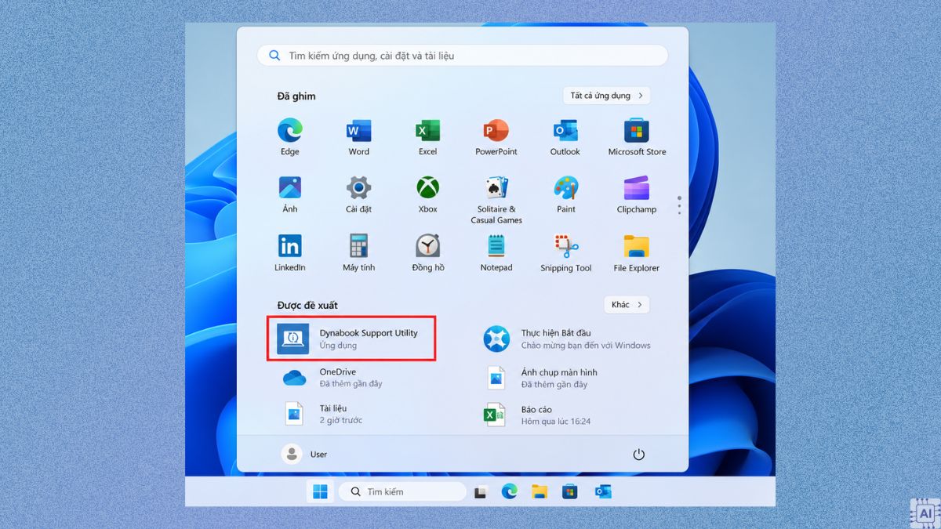Open the Ảnh (Photos) app
The image size is (941, 529).
[x=289, y=194]
